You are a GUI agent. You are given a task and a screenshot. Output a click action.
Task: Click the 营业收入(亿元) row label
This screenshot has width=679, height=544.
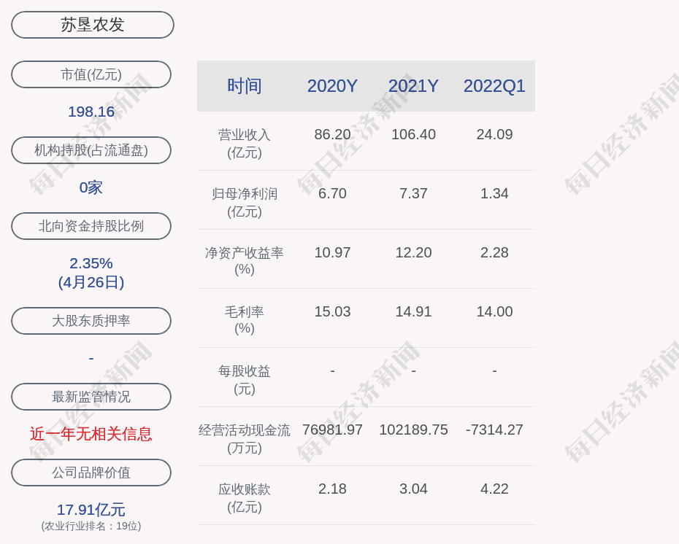point(245,144)
